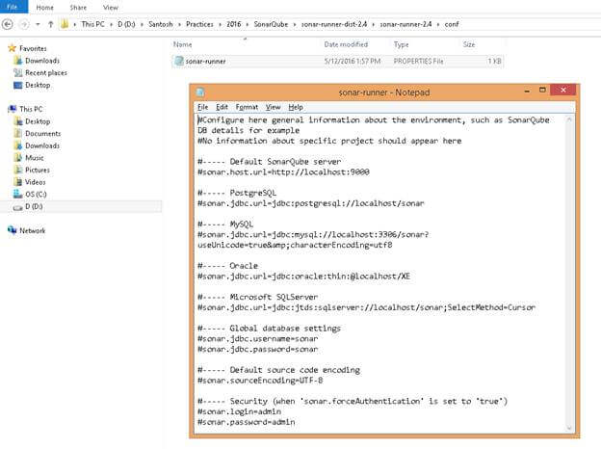Open the Pictures folder

pos(38,170)
